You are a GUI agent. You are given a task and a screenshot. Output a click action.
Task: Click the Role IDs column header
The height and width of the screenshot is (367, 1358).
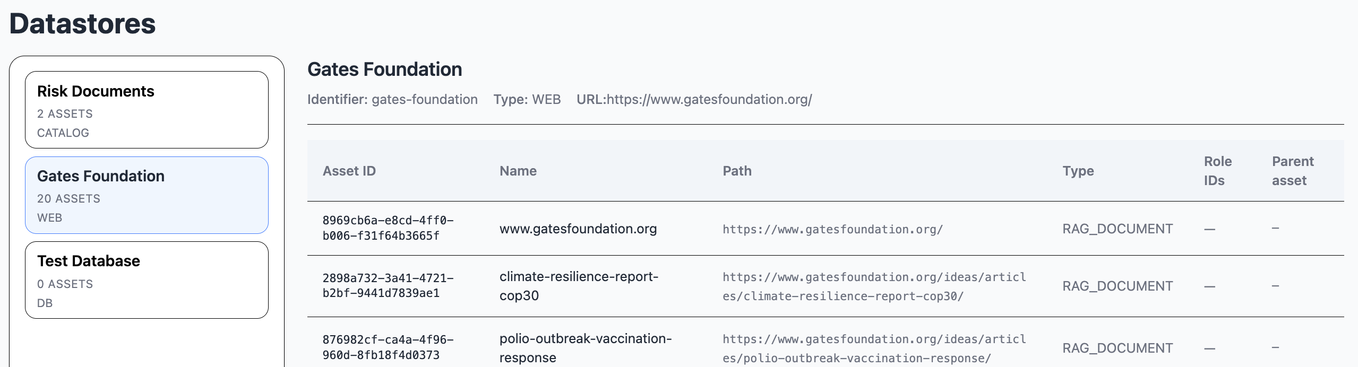pyautogui.click(x=1218, y=171)
